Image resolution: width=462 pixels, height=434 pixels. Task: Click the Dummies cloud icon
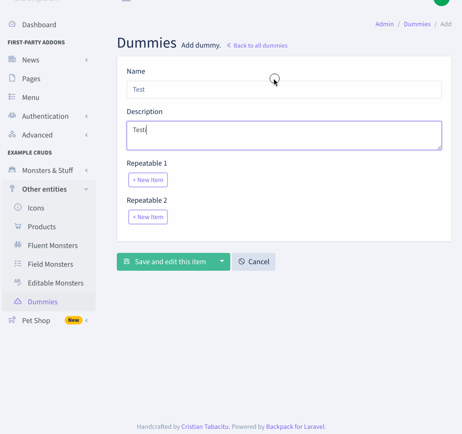[18, 301]
